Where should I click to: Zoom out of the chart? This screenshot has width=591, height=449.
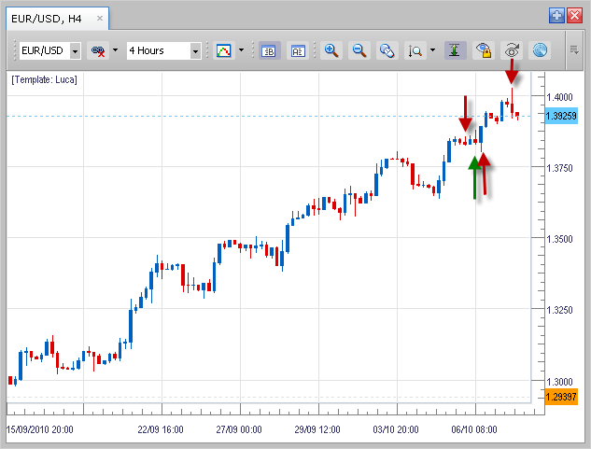(359, 50)
